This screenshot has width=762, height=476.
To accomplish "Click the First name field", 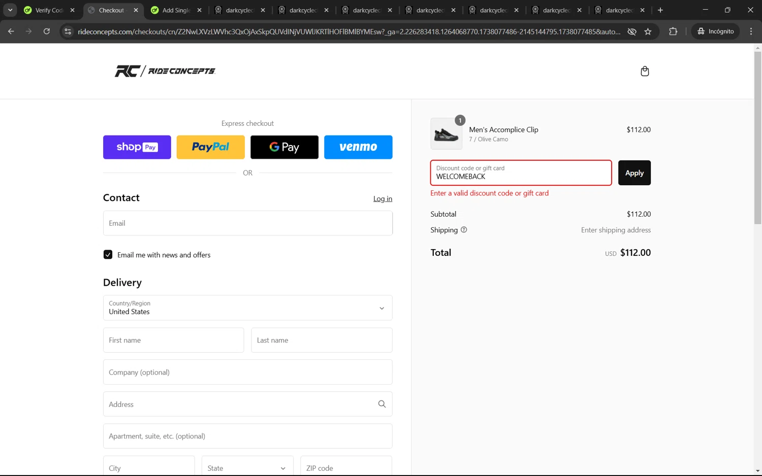I will coord(173,340).
